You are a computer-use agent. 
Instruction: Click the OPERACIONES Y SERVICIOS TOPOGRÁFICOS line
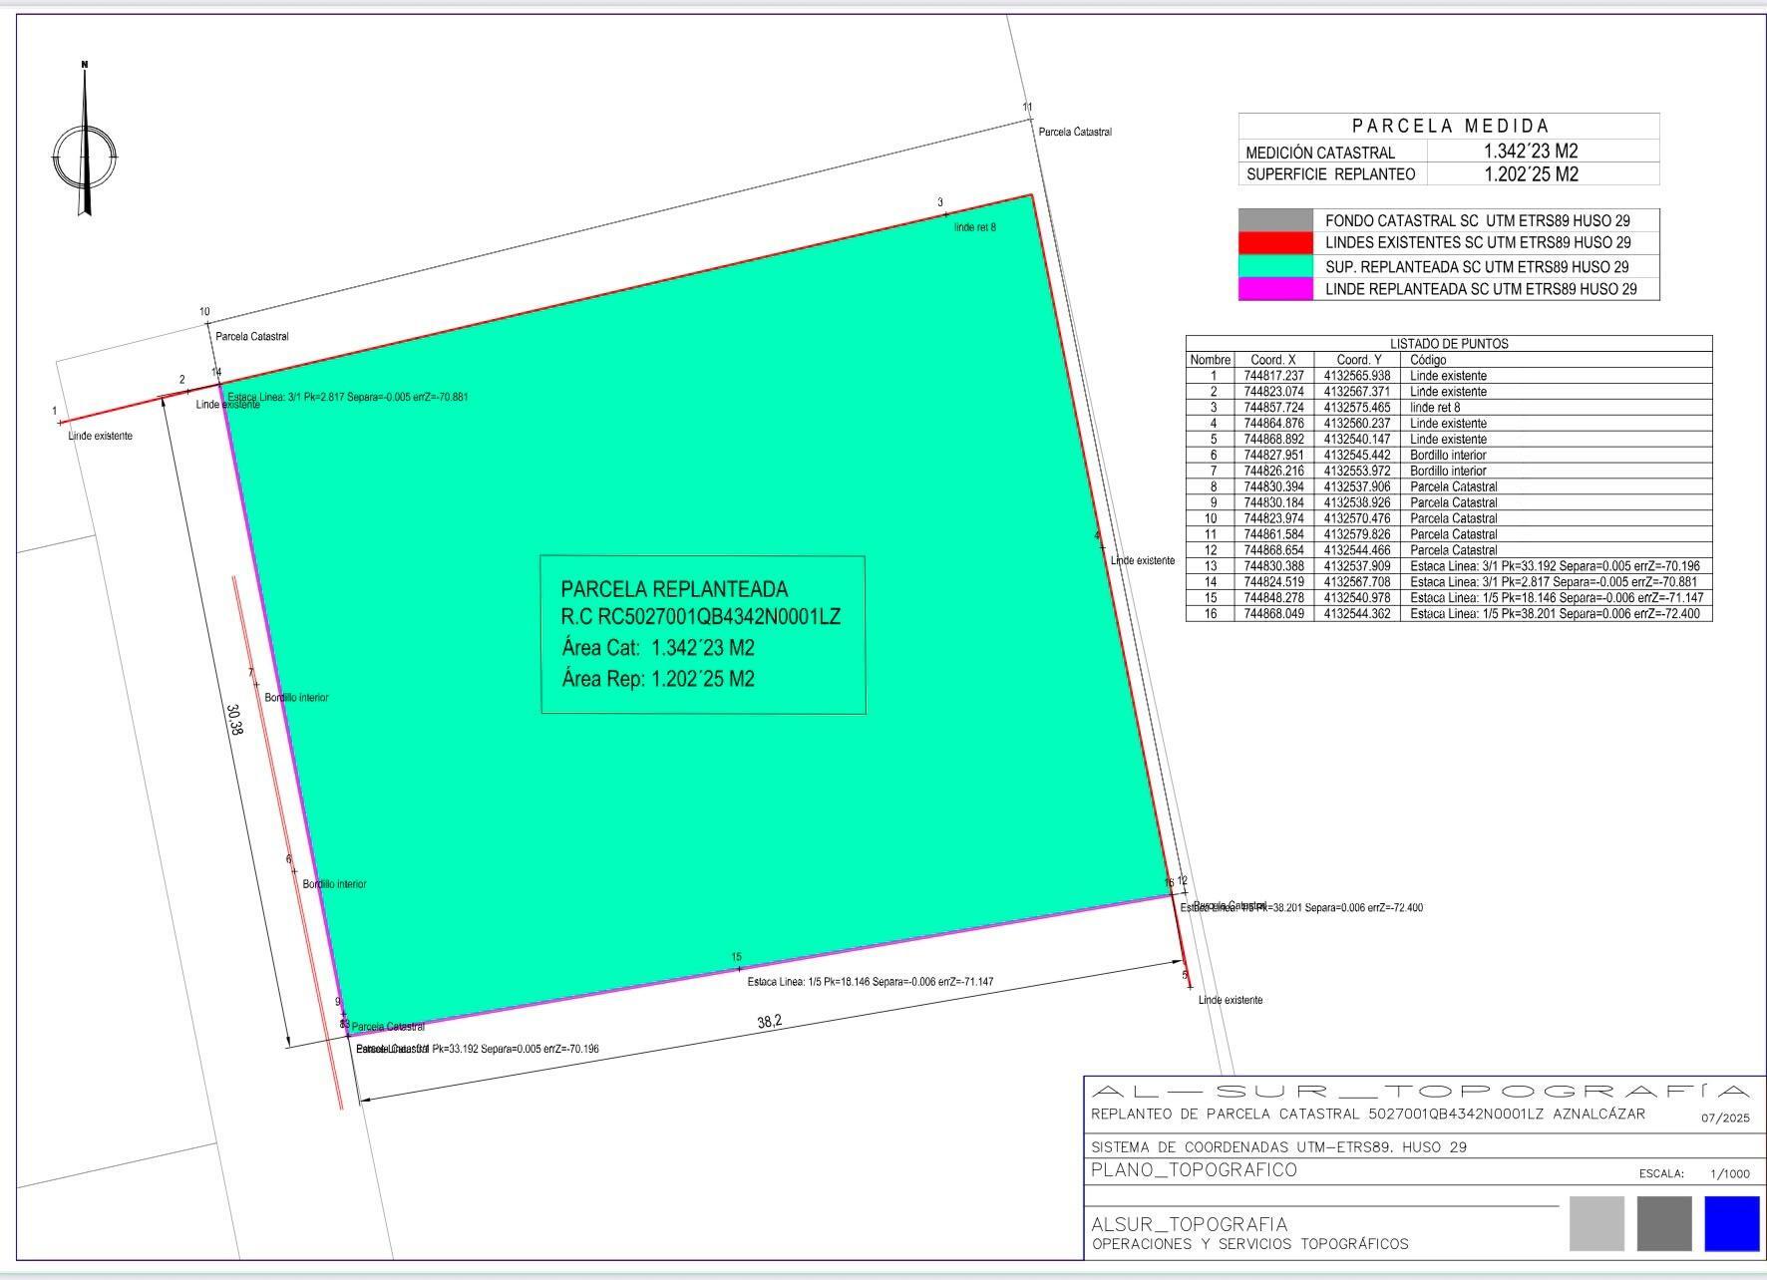tap(1249, 1244)
